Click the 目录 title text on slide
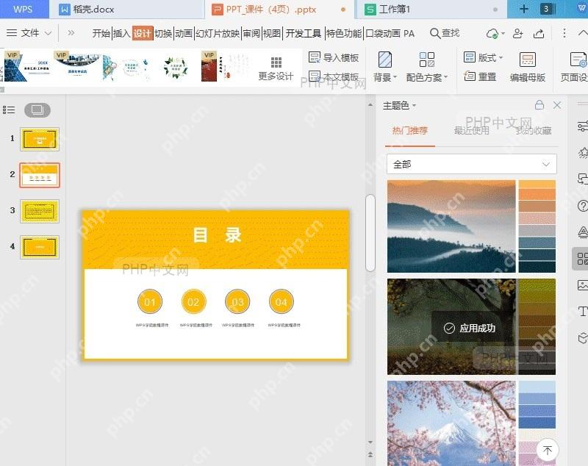 pyautogui.click(x=217, y=235)
